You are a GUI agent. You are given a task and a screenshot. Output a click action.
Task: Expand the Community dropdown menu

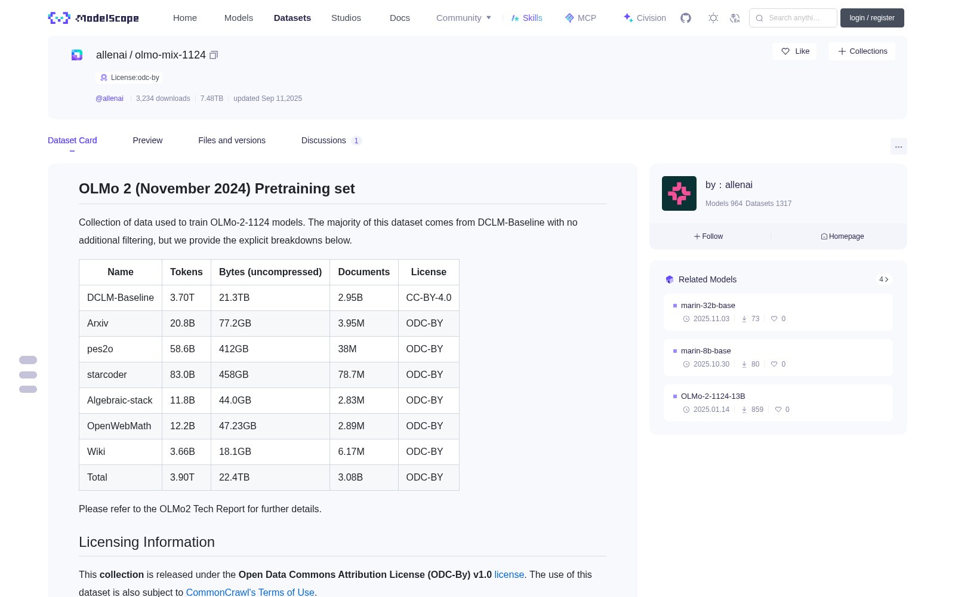pyautogui.click(x=464, y=18)
